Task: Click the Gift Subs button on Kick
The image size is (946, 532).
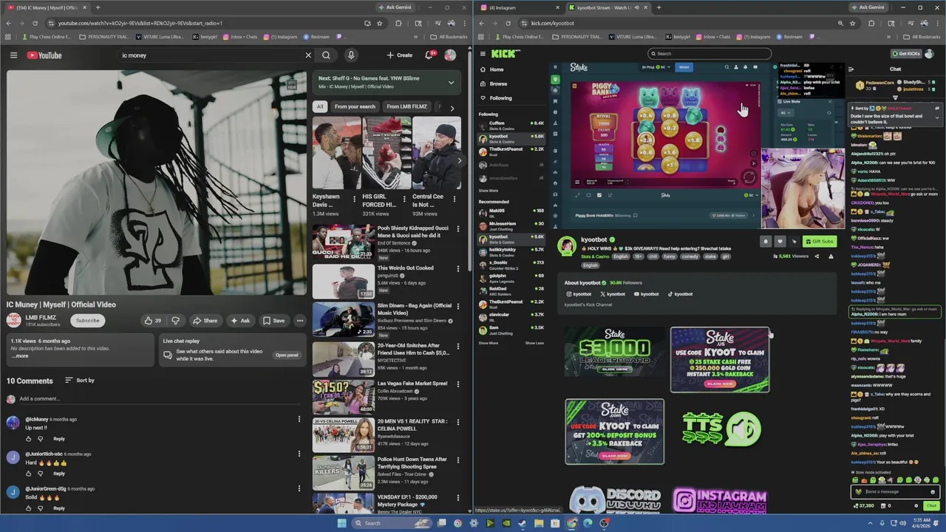Action: coord(818,242)
